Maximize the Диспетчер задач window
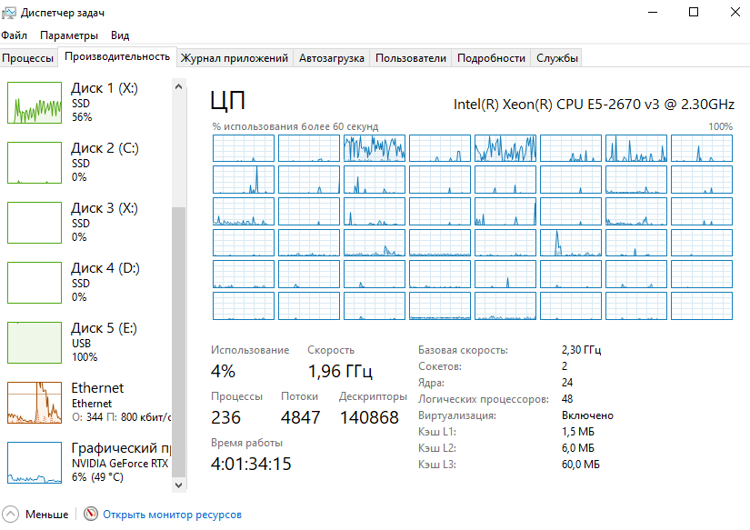750x530 pixels. coord(694,13)
